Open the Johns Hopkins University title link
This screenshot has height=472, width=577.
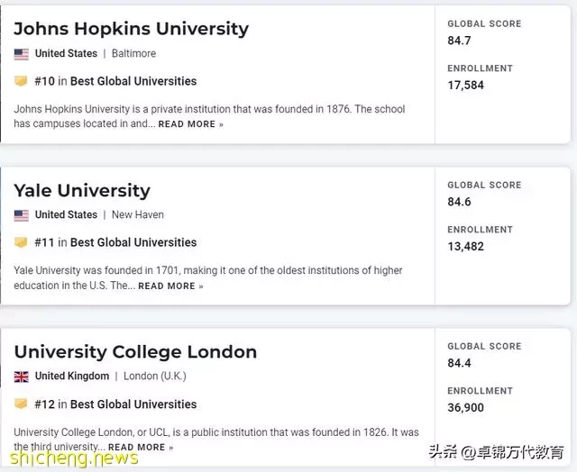click(131, 29)
